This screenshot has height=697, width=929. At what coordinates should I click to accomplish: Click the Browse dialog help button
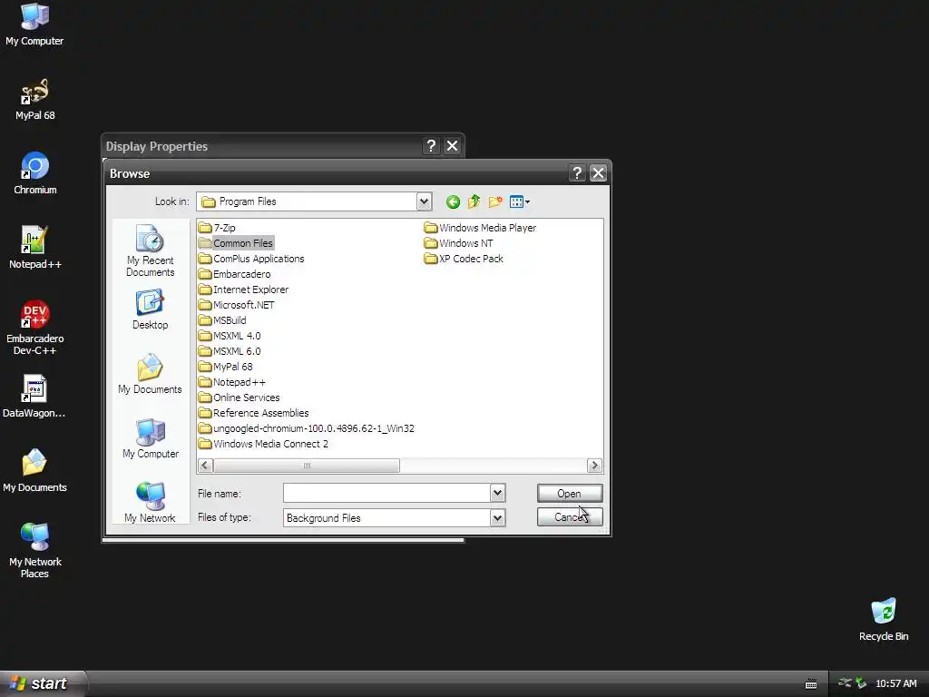tap(577, 173)
